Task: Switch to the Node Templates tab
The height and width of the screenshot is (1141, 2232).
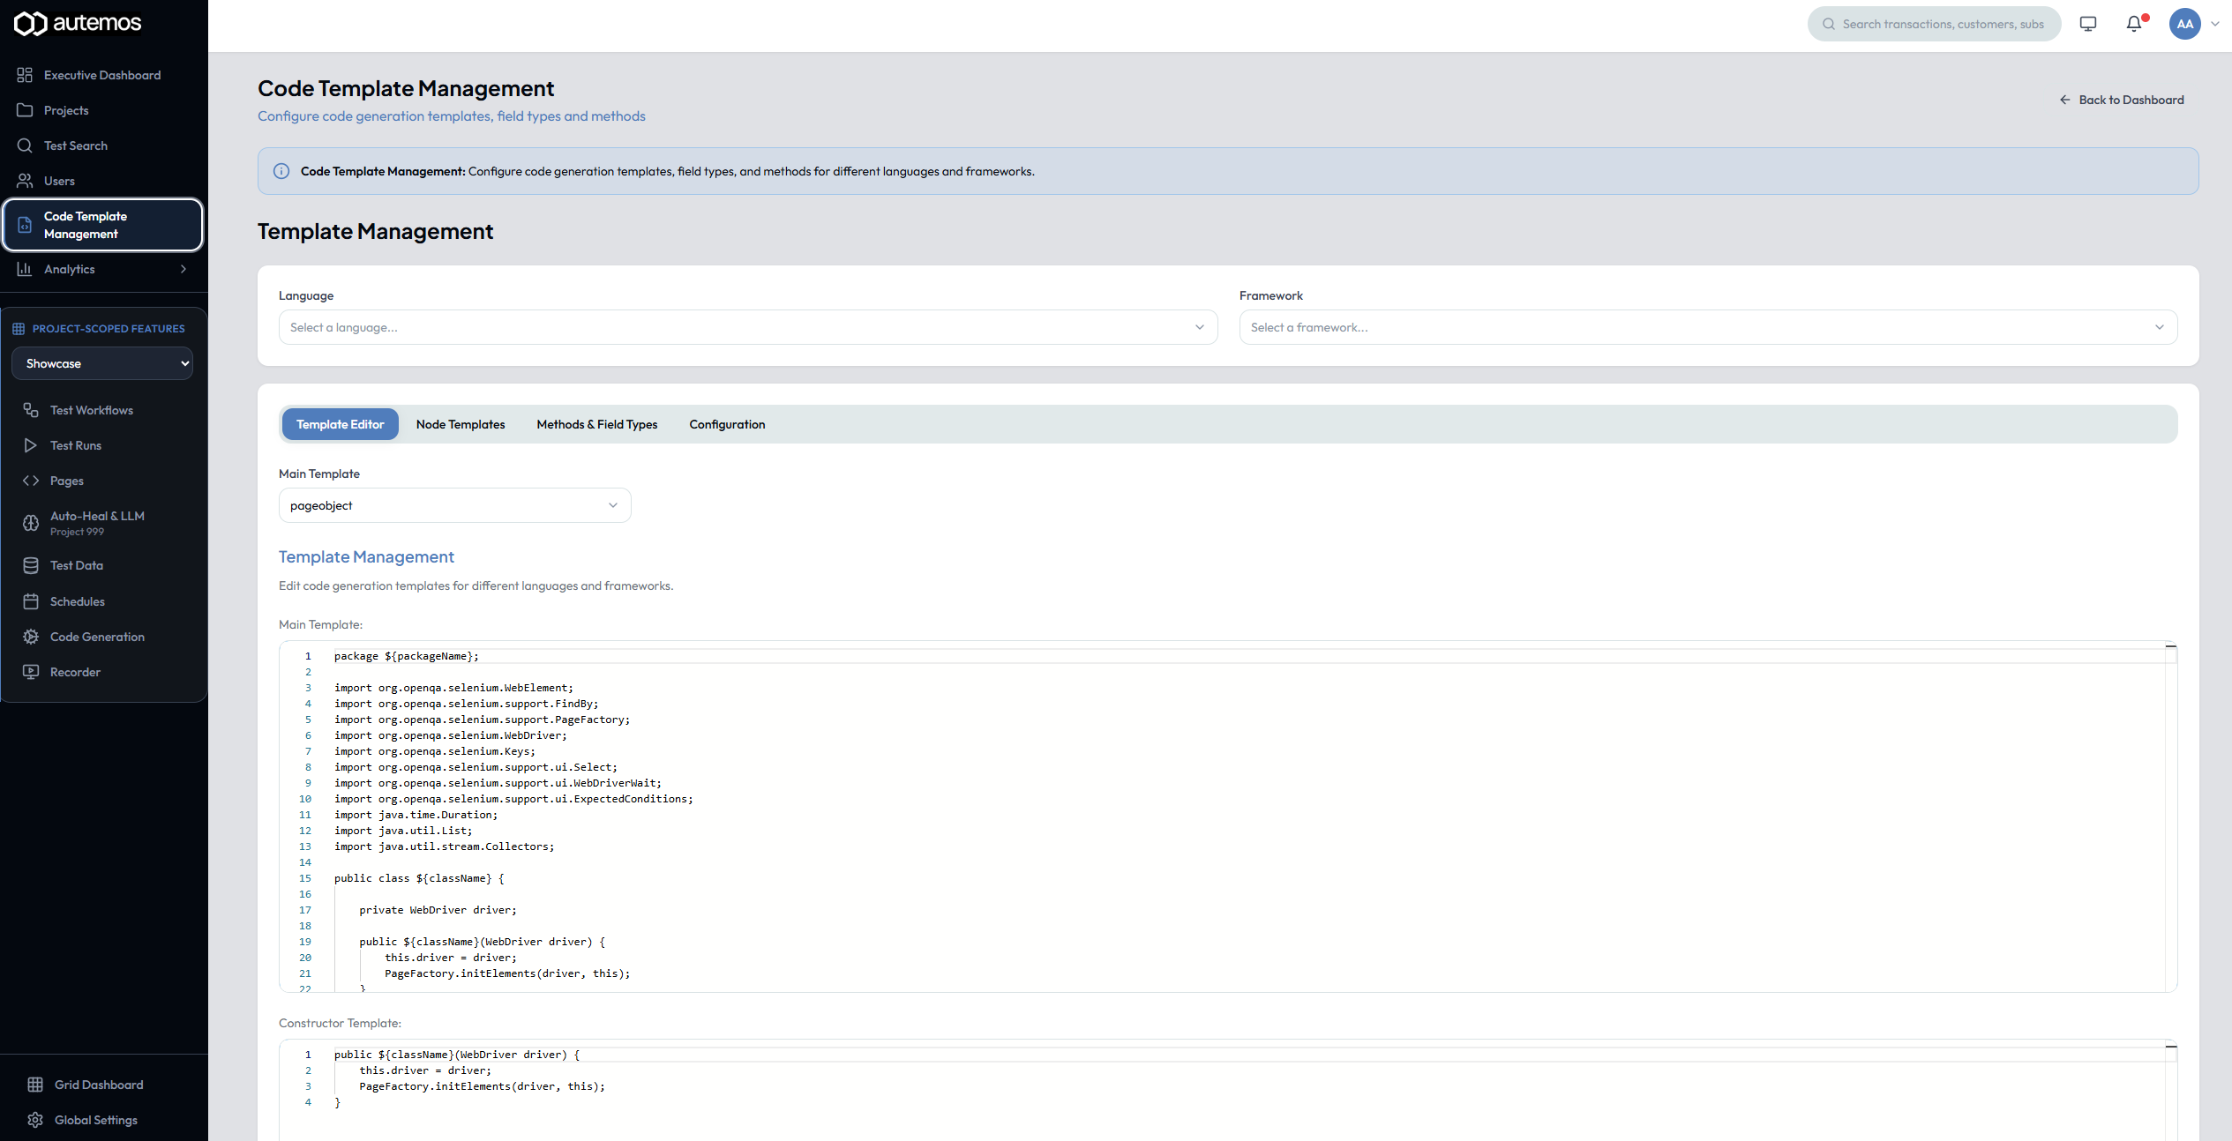Action: pos(461,424)
